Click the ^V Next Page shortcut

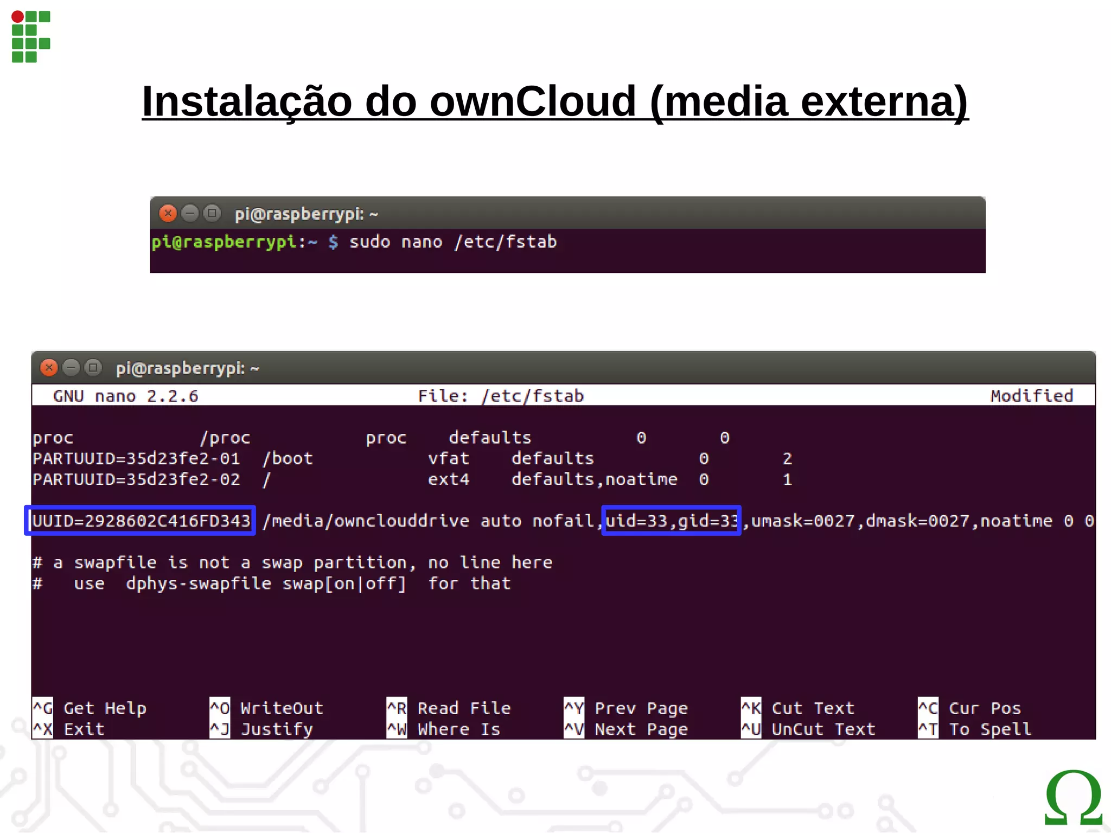tap(626, 729)
